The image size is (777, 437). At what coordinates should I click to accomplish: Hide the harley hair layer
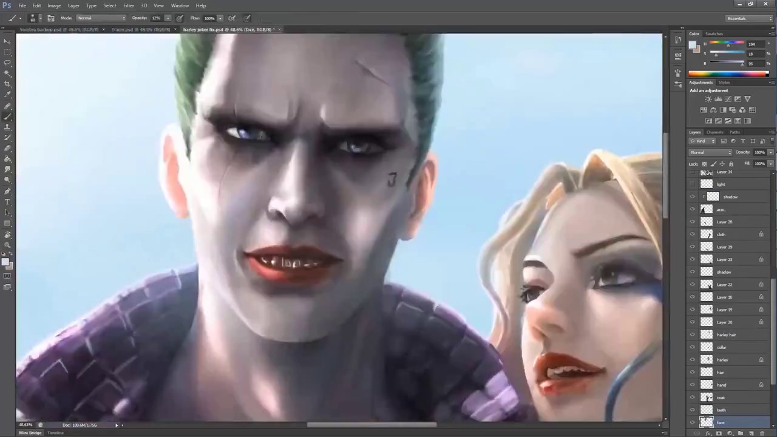click(x=693, y=334)
